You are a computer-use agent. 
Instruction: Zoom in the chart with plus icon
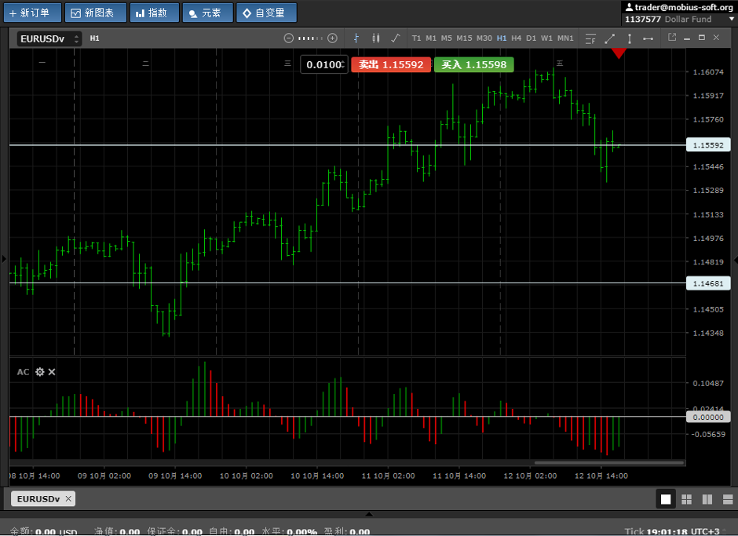click(x=332, y=38)
